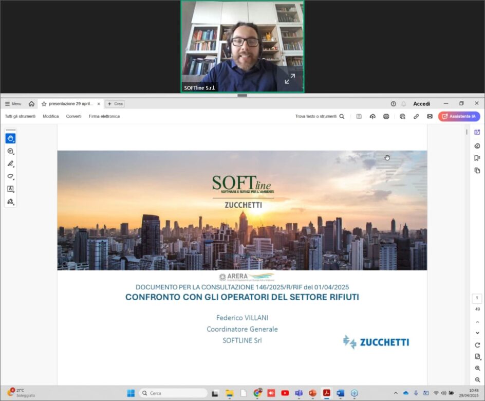The width and height of the screenshot is (485, 401).
Task: Click the taskbar Cerca search box
Action: 173,393
